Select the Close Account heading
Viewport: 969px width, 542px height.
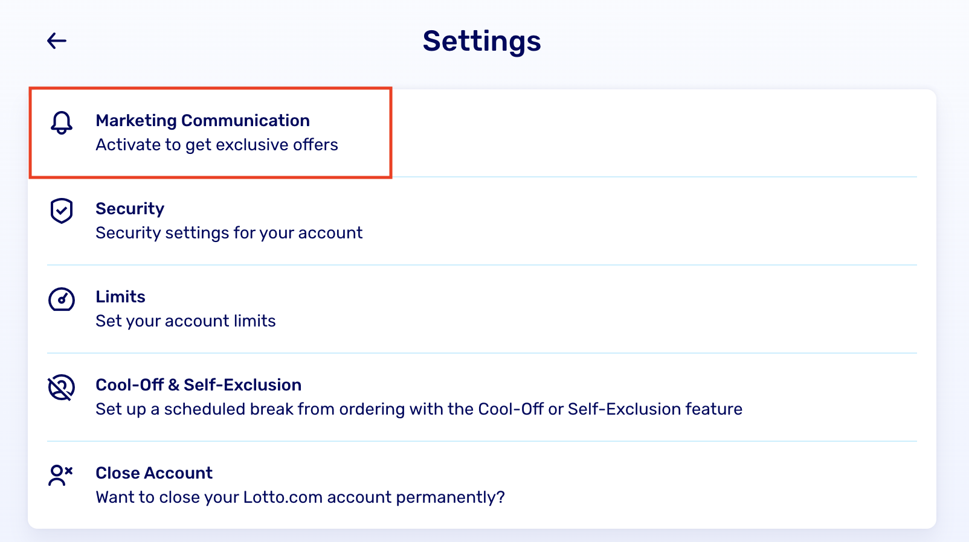click(154, 473)
